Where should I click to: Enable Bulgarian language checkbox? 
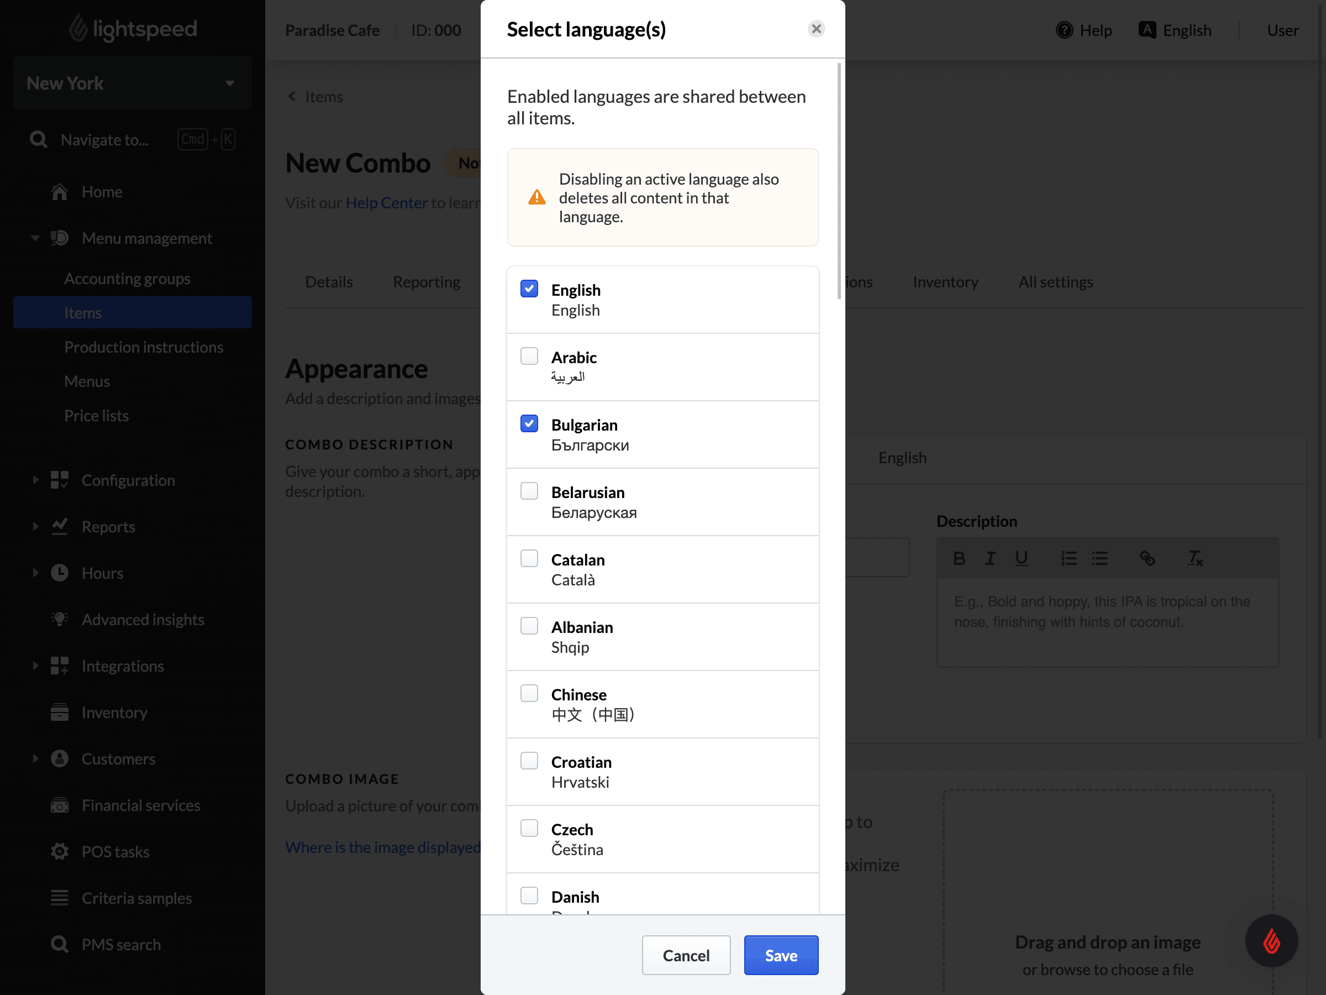529,425
